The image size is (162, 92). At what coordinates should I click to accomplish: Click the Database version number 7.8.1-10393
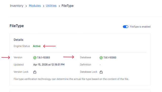pos(110,57)
